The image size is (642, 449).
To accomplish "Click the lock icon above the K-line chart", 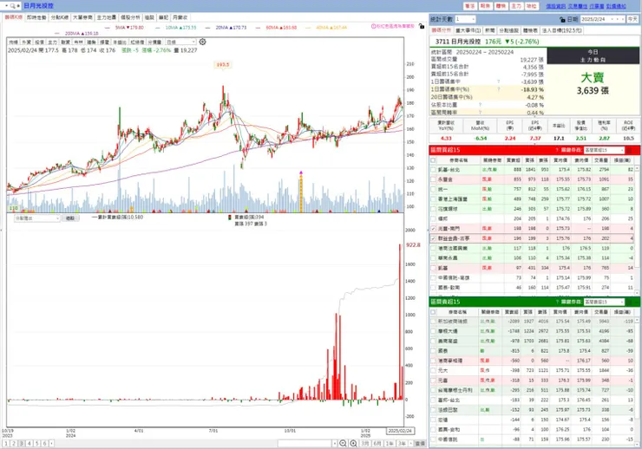I will pyautogui.click(x=422, y=26).
